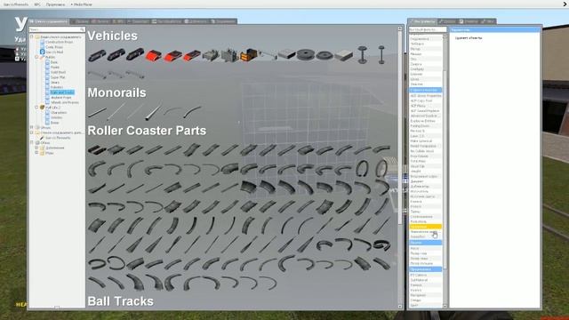The height and width of the screenshot is (320, 569).
Task: Open the Super Flat spawnlist
Action: [x=58, y=77]
